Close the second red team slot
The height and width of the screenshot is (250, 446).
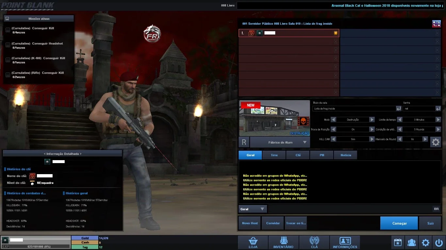pyautogui.click(x=336, y=41)
